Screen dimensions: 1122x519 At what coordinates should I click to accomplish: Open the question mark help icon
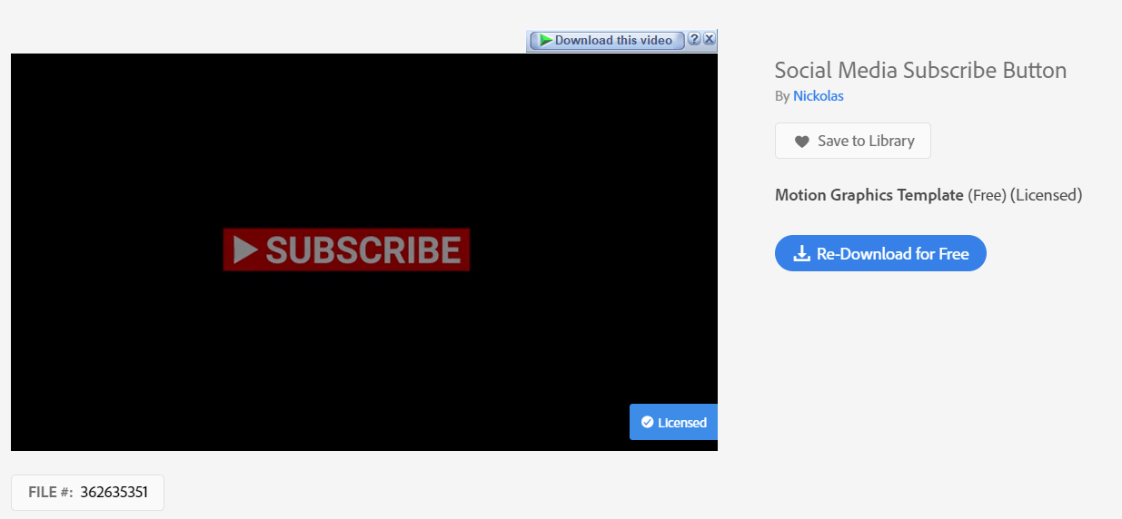pyautogui.click(x=694, y=39)
